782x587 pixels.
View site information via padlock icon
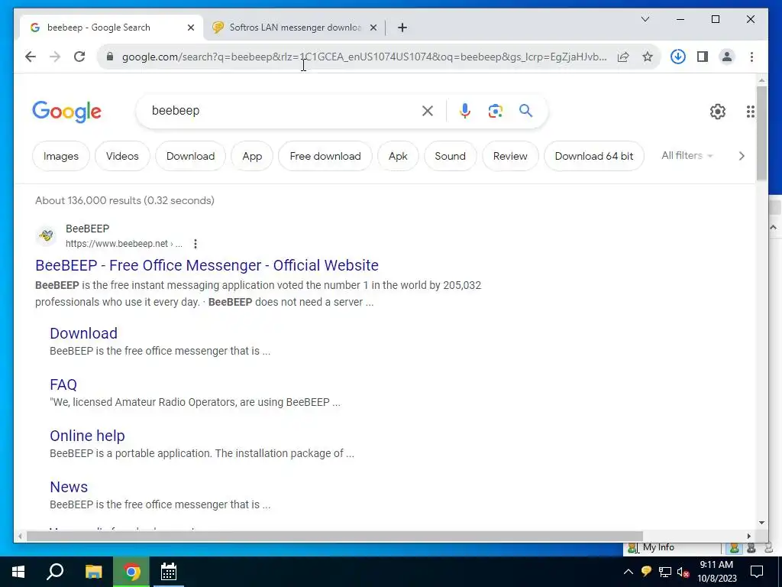(110, 57)
